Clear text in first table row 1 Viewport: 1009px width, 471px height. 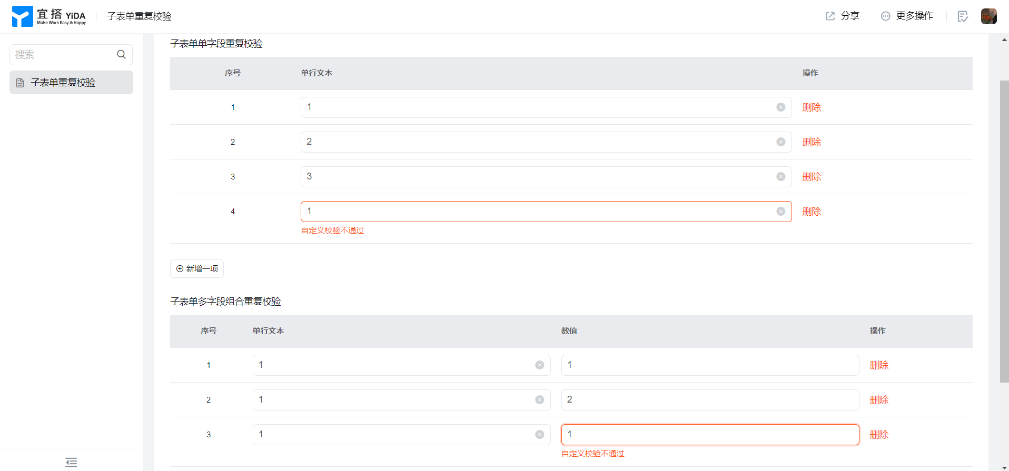tap(780, 107)
